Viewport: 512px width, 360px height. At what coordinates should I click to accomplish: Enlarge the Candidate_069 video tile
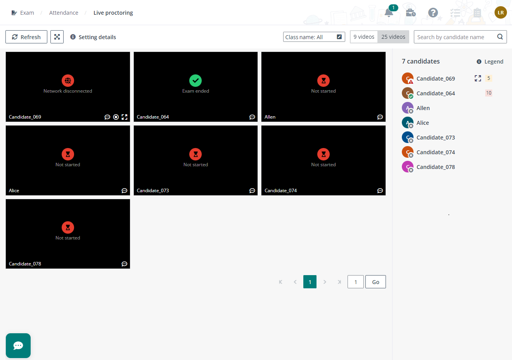(x=125, y=117)
